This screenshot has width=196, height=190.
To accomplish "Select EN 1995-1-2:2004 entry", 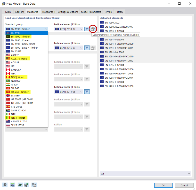I will pyautogui.click(x=146, y=82).
